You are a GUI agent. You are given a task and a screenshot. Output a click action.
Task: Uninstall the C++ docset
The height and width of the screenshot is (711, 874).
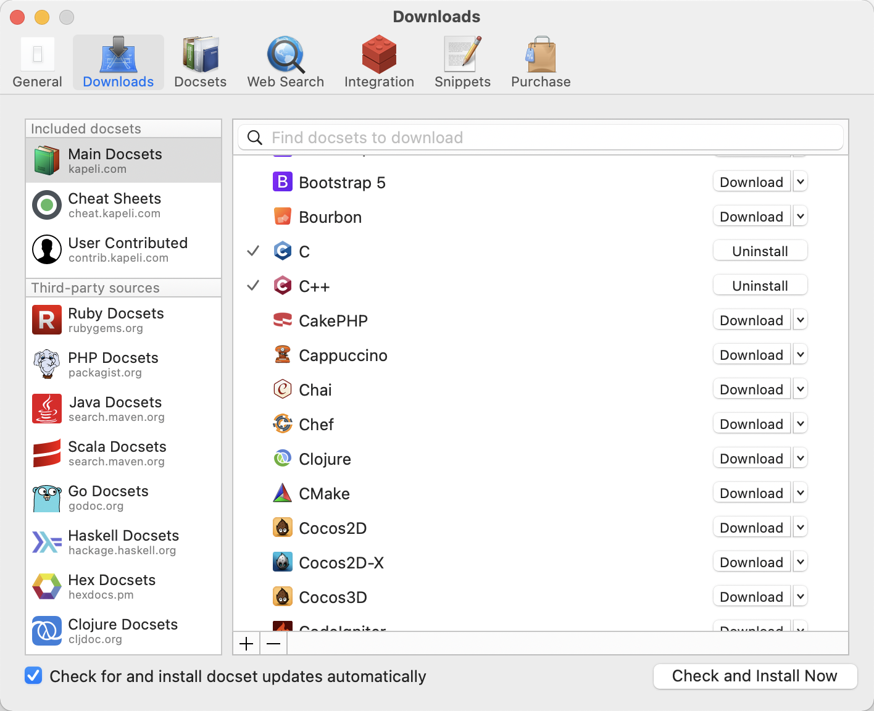760,286
